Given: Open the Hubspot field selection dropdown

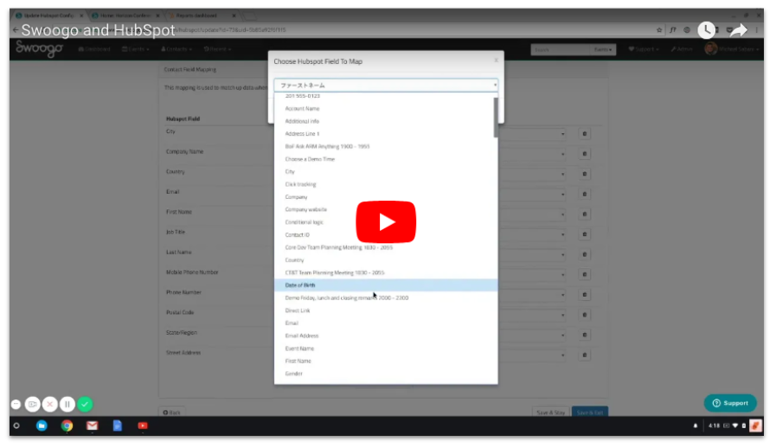Looking at the screenshot, I should click(x=386, y=86).
